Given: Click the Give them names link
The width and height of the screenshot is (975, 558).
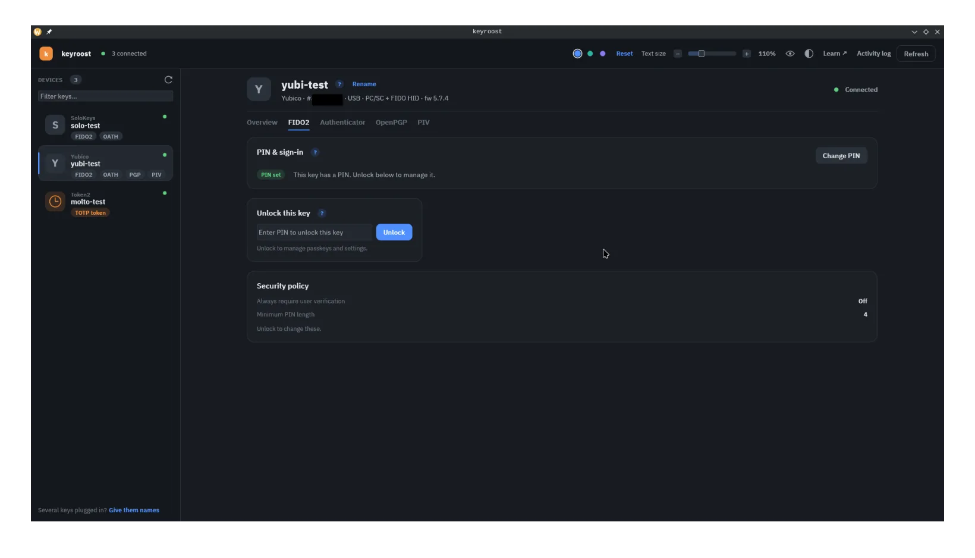Looking at the screenshot, I should tap(134, 510).
